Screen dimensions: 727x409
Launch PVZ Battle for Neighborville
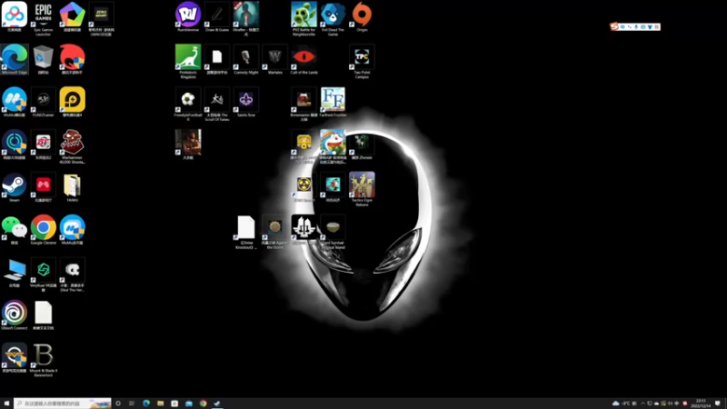[x=304, y=19]
